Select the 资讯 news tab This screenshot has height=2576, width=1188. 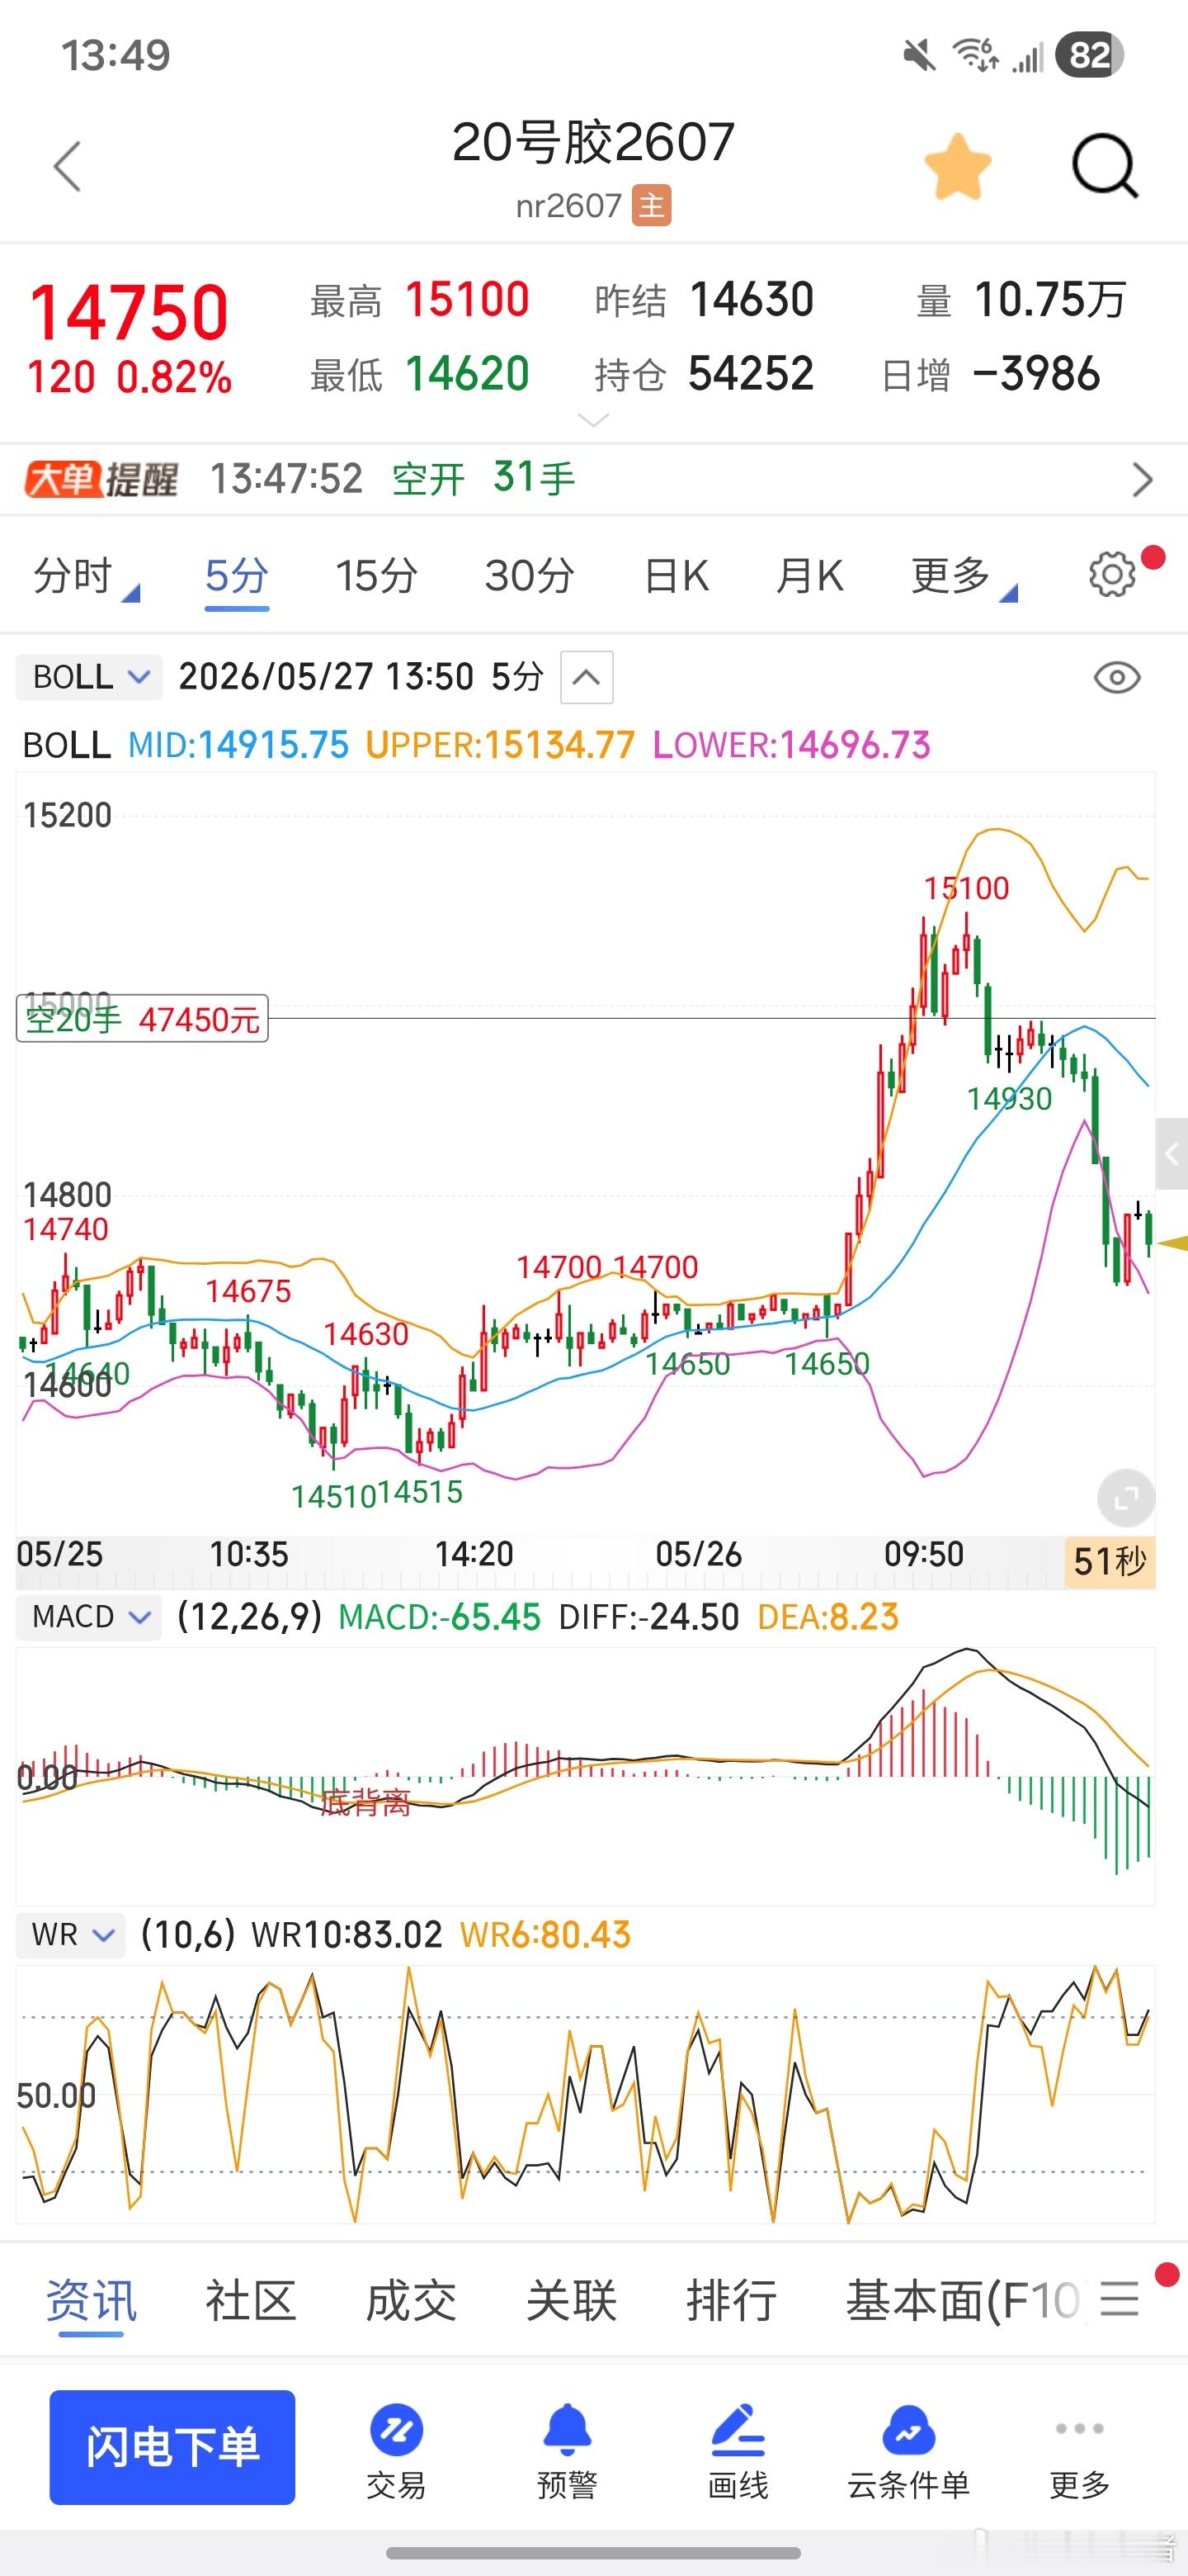point(91,2301)
